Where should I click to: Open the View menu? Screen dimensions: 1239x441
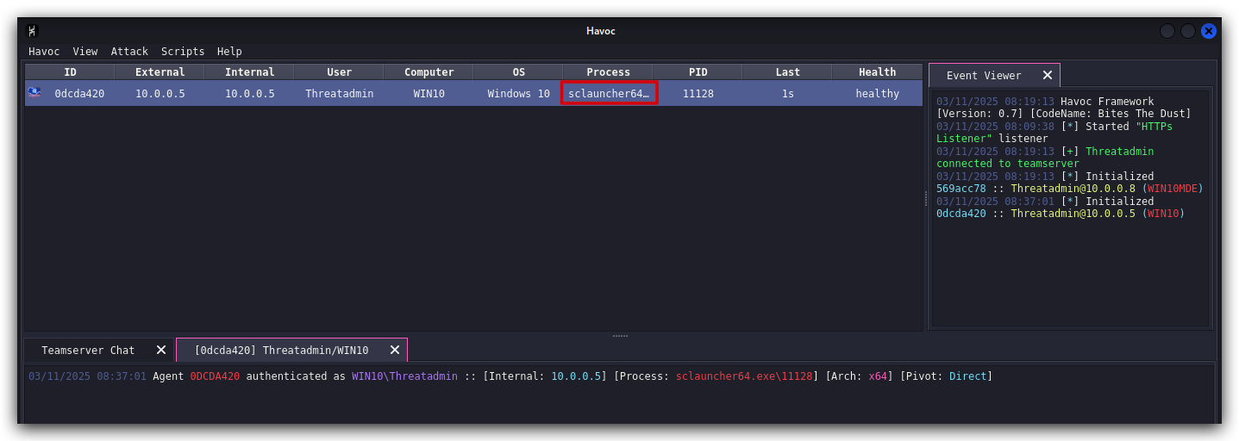pos(85,52)
